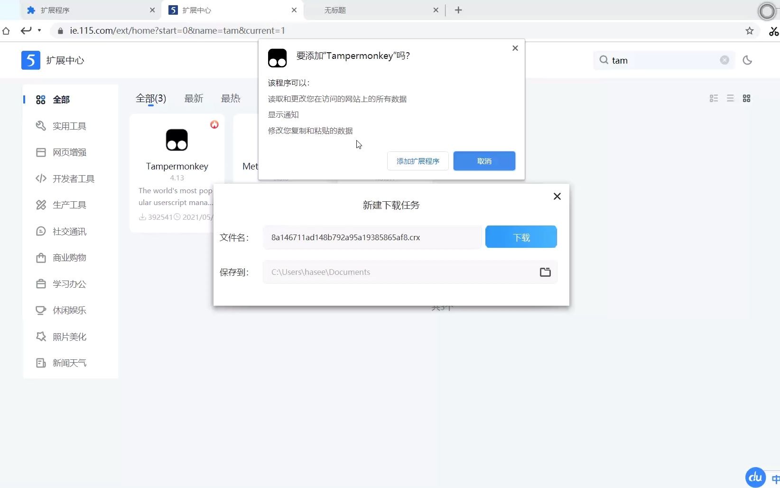Click the Tampermonkey icon in the dialog
This screenshot has width=780, height=488.
tap(278, 58)
